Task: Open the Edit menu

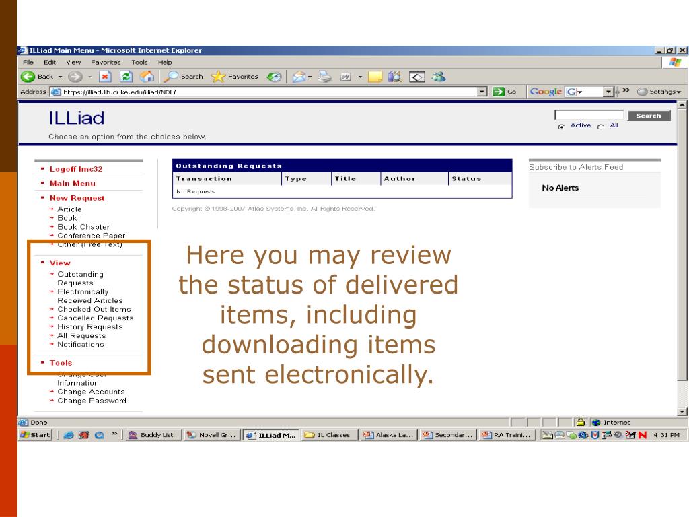Action: tap(50, 63)
